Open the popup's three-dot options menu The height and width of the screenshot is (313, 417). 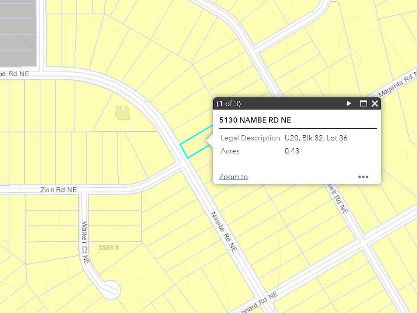363,177
